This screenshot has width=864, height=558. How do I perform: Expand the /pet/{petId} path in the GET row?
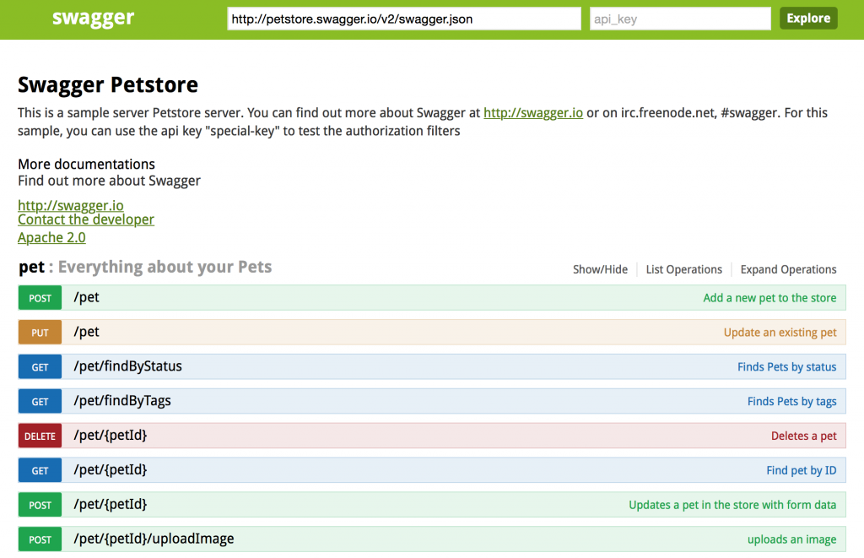click(x=111, y=470)
